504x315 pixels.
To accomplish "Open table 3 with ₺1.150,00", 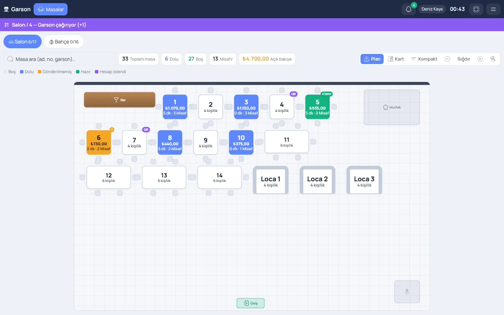I will [x=246, y=107].
